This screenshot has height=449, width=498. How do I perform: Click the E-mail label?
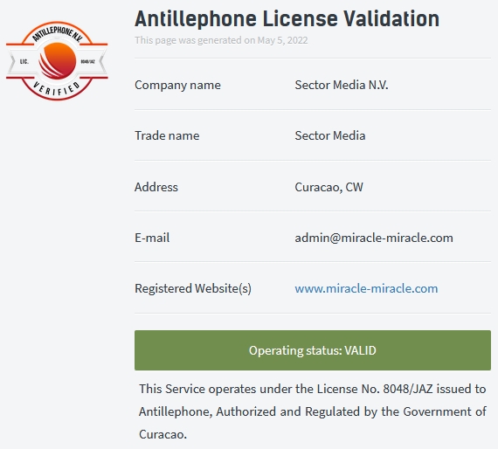[x=152, y=238]
